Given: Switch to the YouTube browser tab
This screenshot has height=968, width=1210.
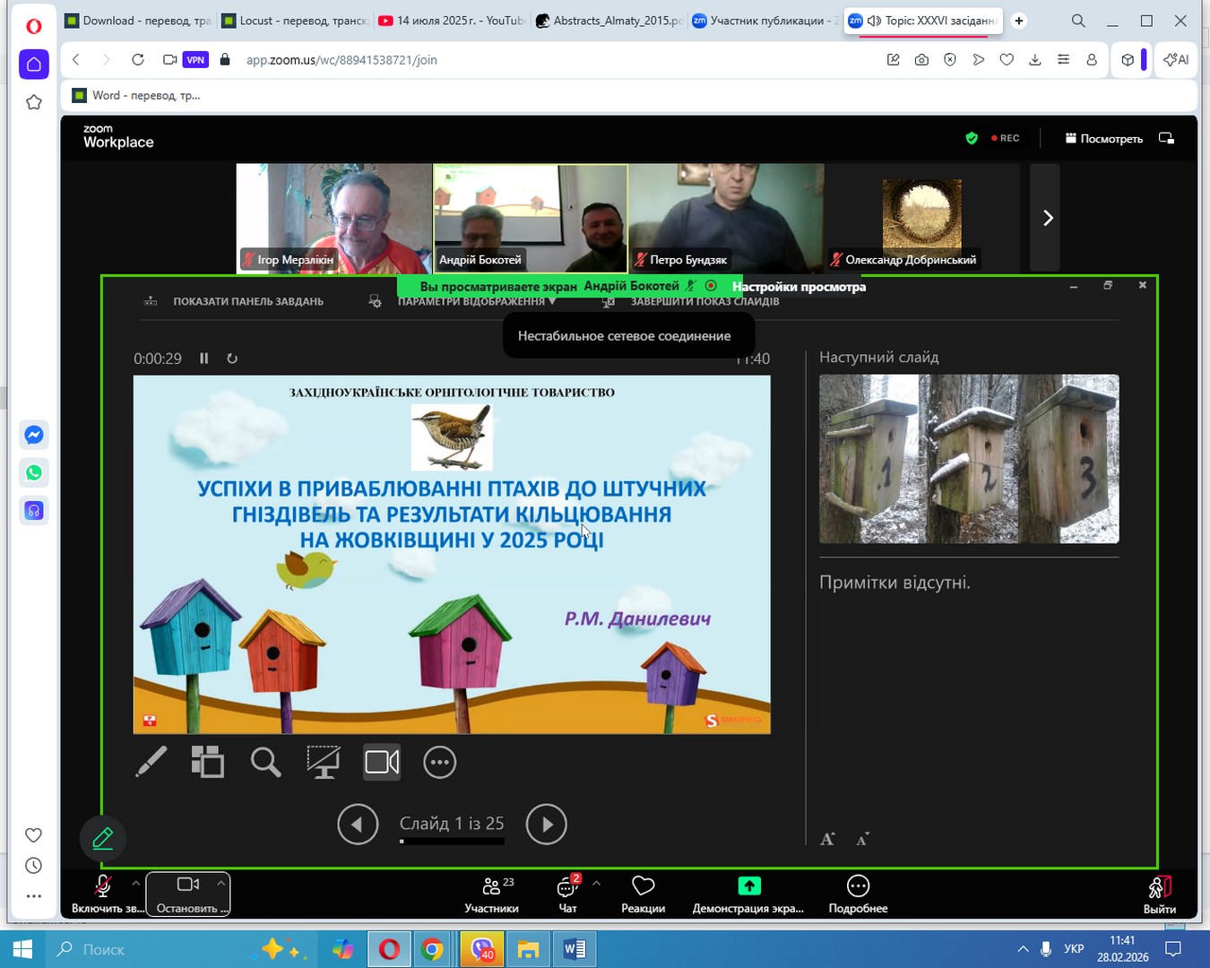Looking at the screenshot, I should click(451, 21).
